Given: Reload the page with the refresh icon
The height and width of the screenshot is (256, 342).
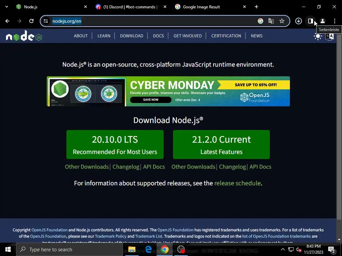Looking at the screenshot, I should pos(31,21).
